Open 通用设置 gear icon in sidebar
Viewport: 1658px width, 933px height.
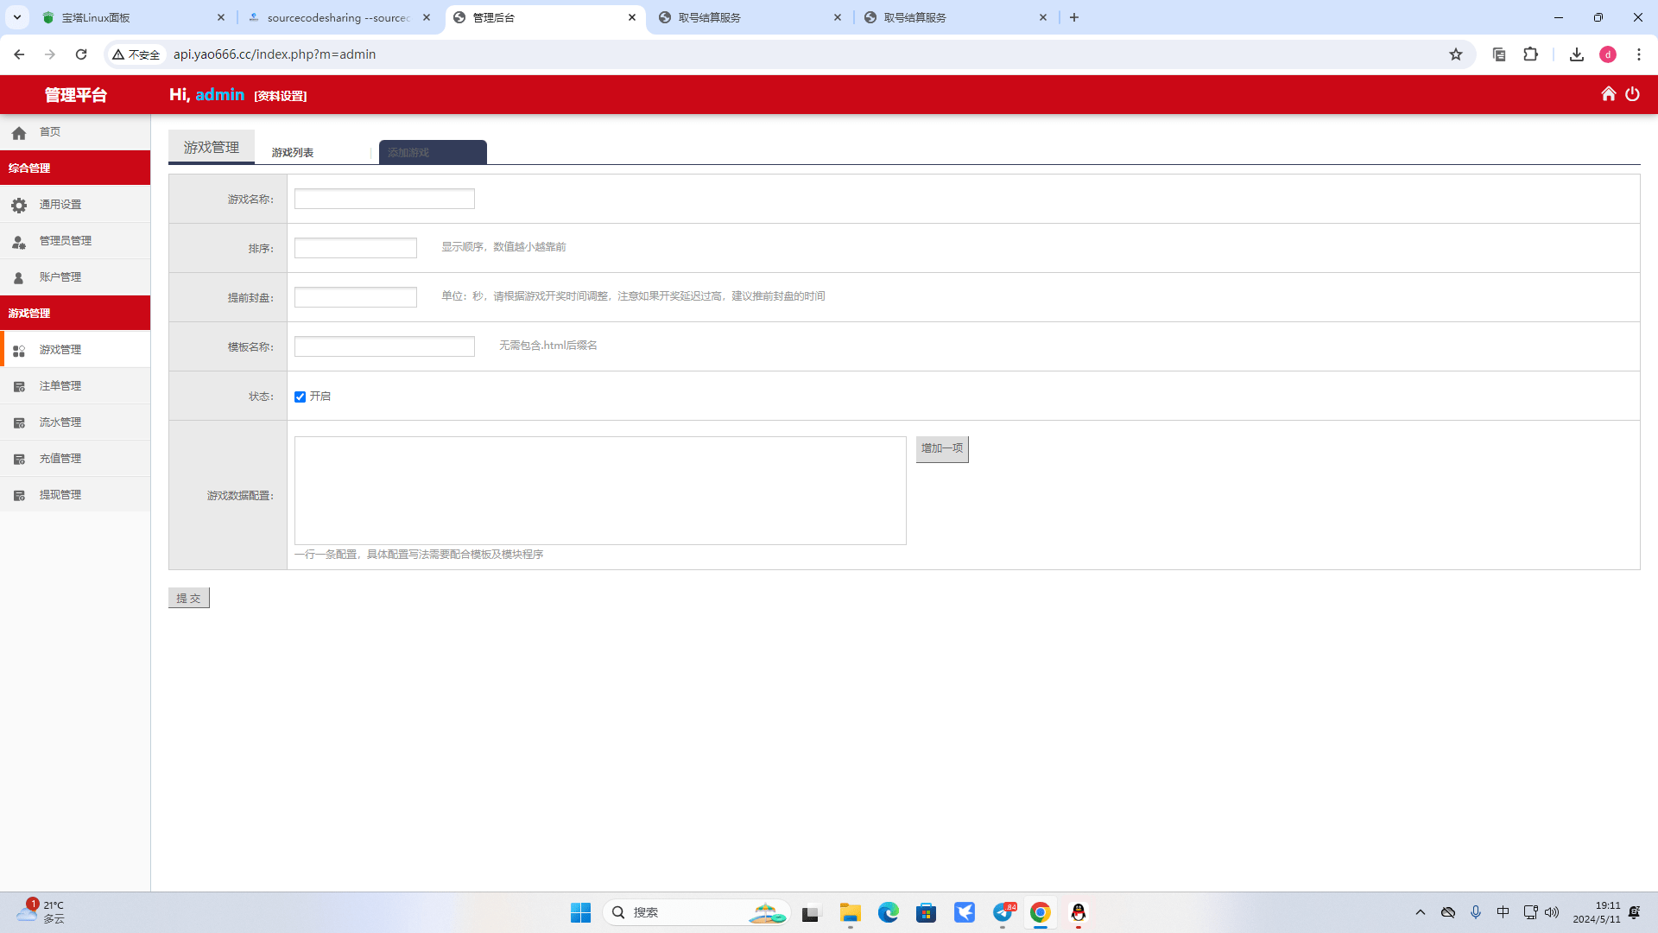(x=19, y=205)
